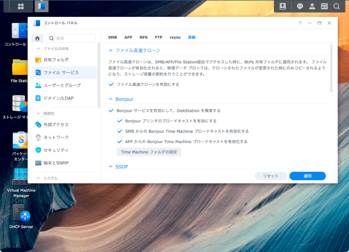The height and width of the screenshot is (252, 349).
Task: Toggle SMB からの Bonjour Time Machine checkbox
Action: 120,131
